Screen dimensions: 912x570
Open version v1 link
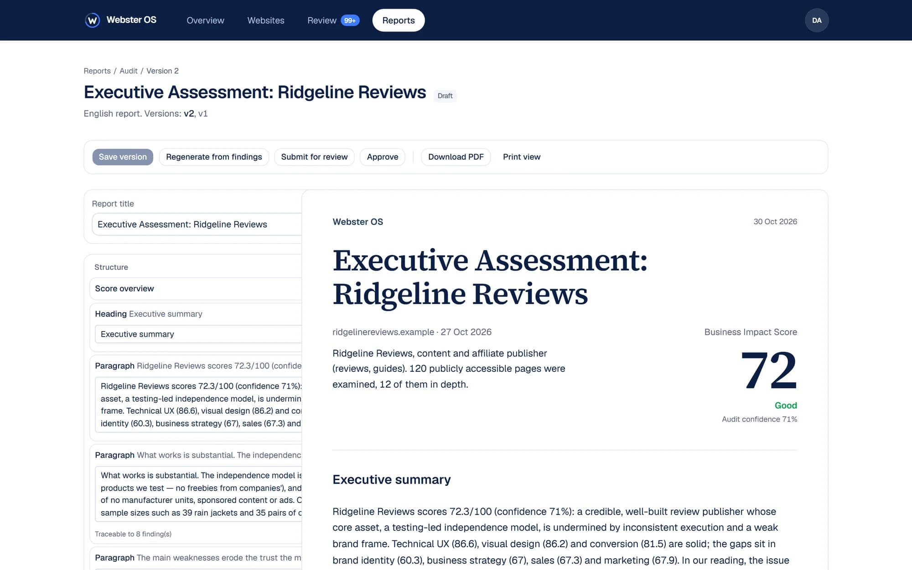tap(203, 114)
